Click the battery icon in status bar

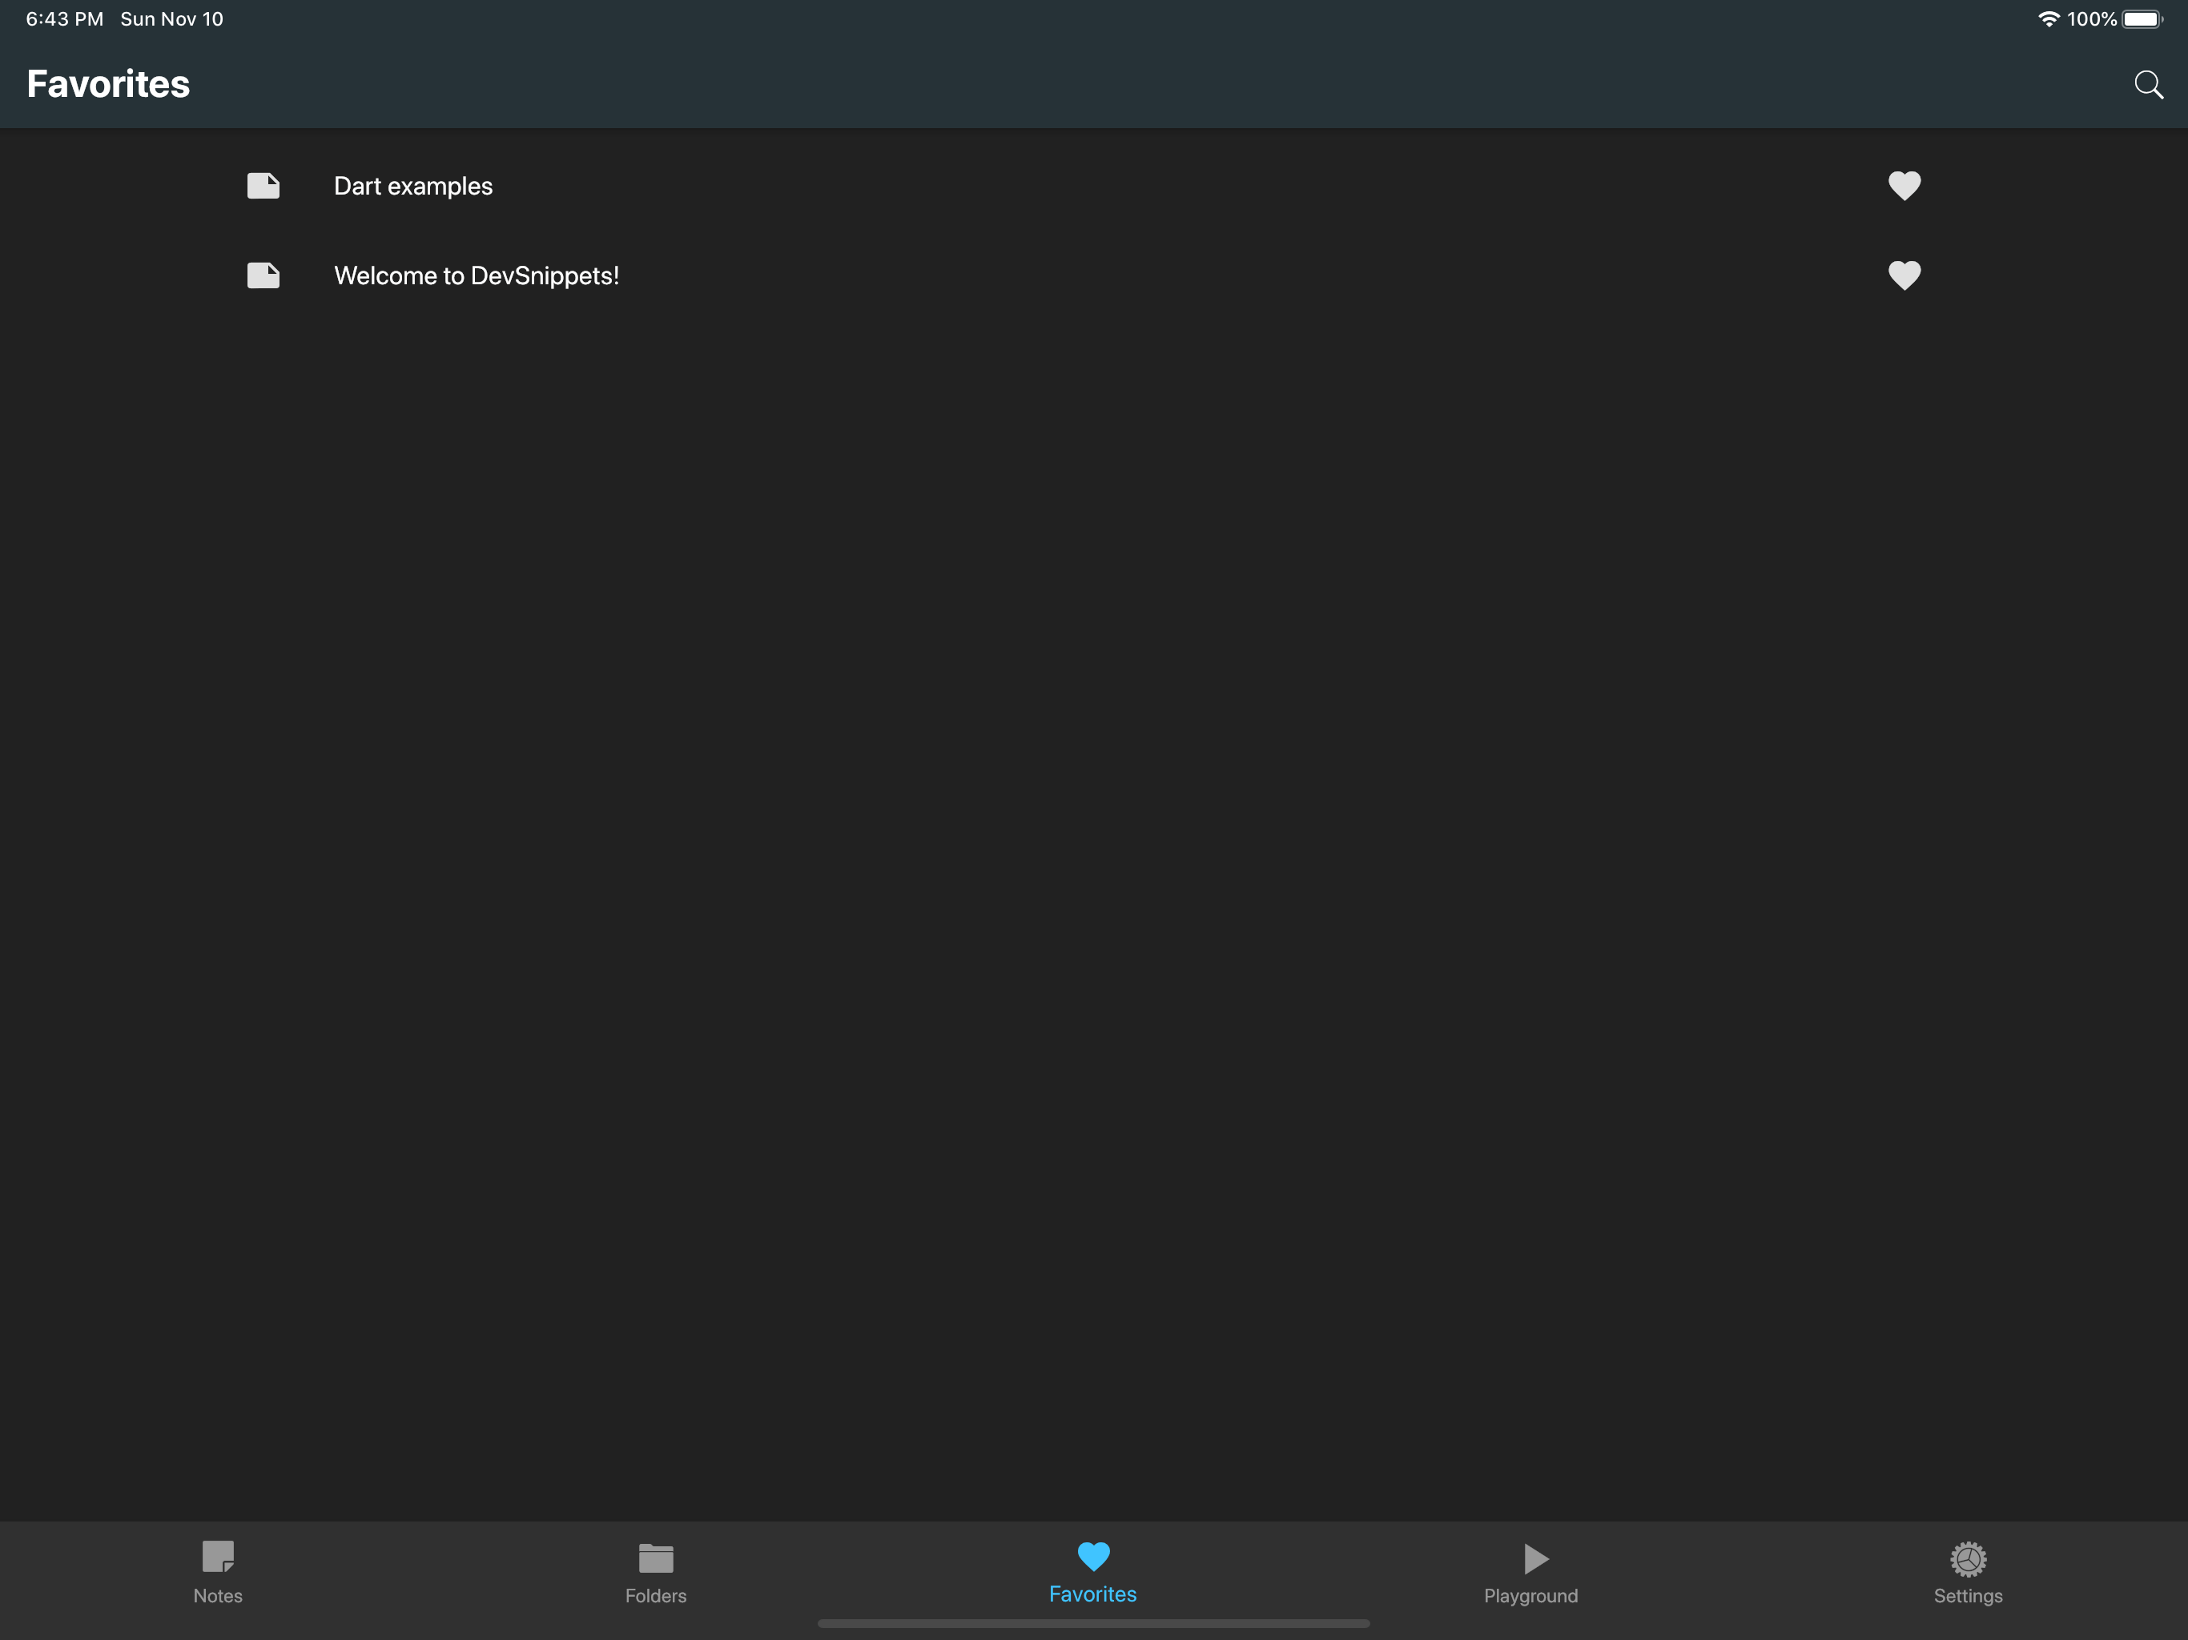pos(2142,20)
